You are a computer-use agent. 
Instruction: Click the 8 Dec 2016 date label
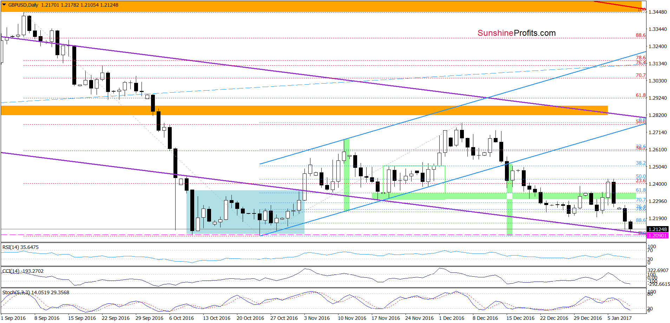pos(485,318)
